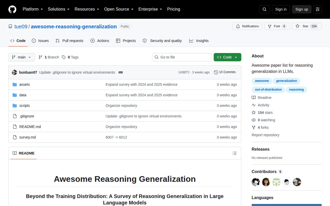This screenshot has width=330, height=206.
Task: Click the search magnifier icon
Action: pyautogui.click(x=265, y=9)
